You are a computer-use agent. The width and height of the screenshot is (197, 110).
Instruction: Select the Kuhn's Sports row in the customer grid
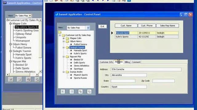pos(147,37)
